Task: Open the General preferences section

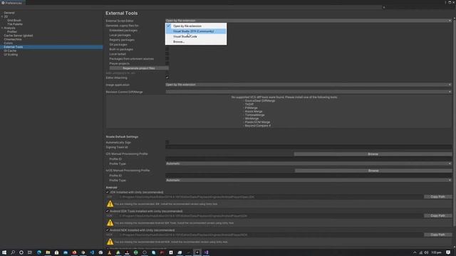Action: tap(9, 13)
